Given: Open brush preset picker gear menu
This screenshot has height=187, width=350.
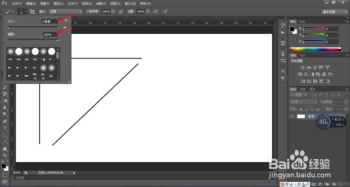Looking at the screenshot, I should tap(66, 20).
